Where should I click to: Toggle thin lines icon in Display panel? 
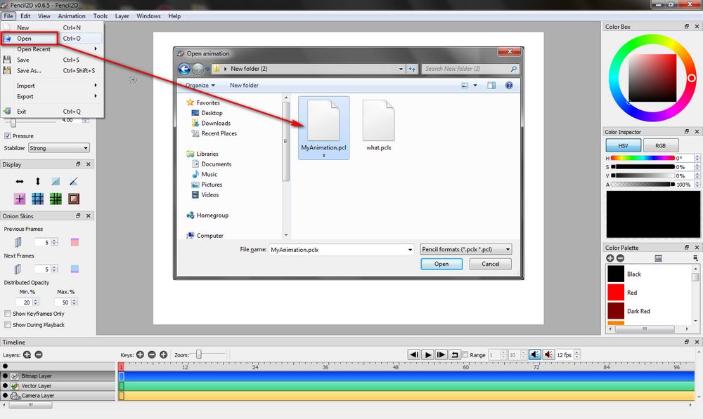click(x=56, y=181)
